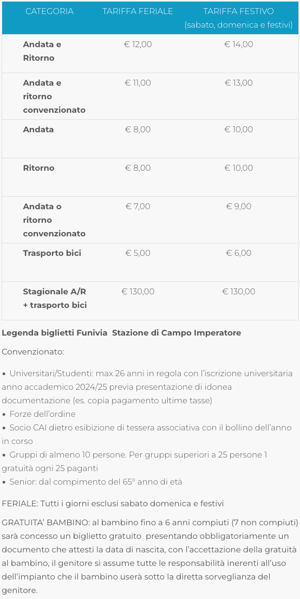Viewport: 300px width, 599px height.
Task: Click the € 6,00 holiday bike price
Action: (x=238, y=253)
